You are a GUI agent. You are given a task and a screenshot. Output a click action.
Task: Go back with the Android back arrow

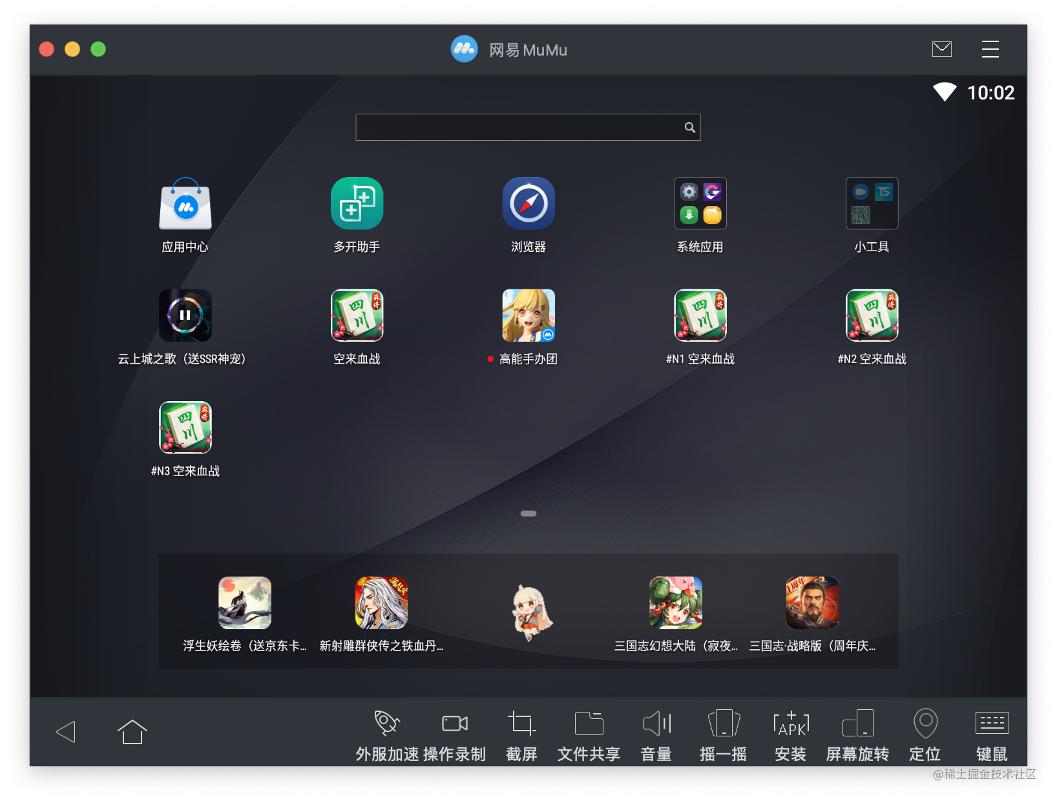66,732
